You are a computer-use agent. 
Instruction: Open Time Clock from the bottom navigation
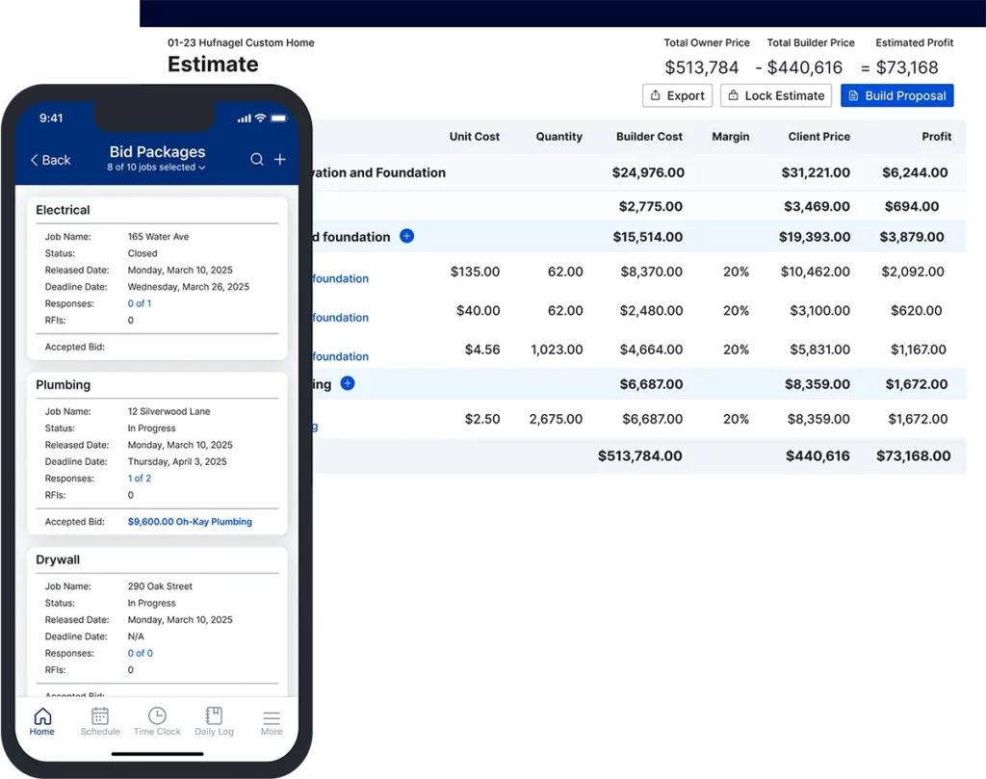[156, 720]
